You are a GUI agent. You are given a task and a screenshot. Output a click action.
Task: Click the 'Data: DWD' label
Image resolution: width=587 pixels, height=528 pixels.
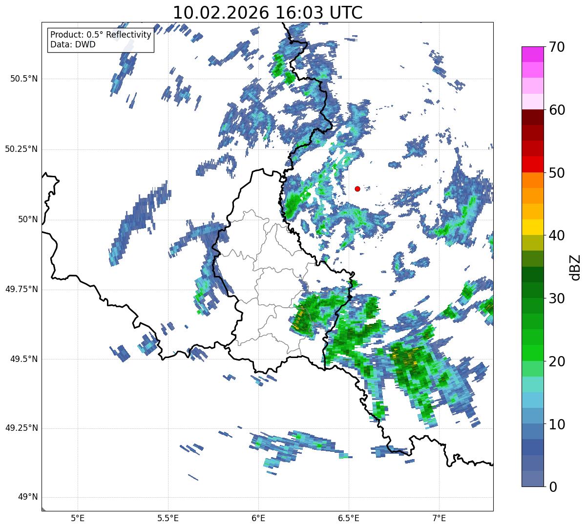73,44
